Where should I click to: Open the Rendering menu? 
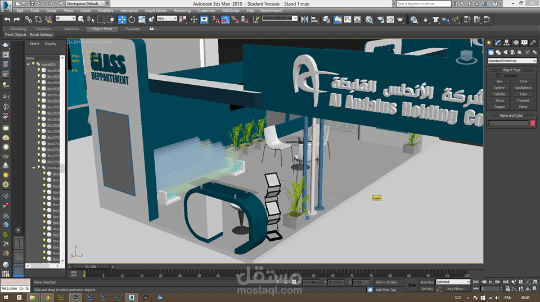point(182,11)
